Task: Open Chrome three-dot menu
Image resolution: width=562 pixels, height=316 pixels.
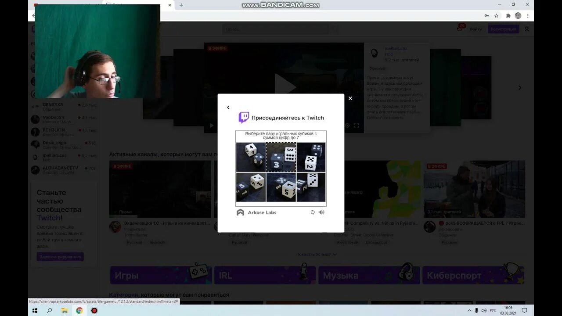Action: tap(528, 16)
